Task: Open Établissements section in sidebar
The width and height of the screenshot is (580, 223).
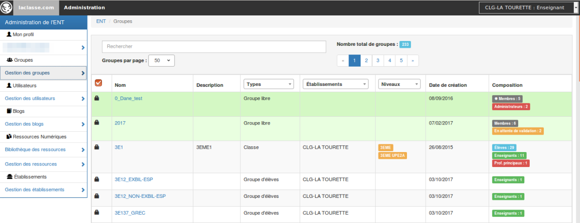Action: [x=27, y=177]
